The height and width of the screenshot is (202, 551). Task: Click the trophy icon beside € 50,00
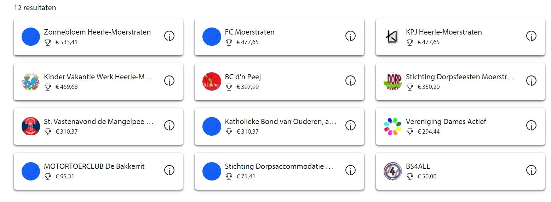[410, 177]
